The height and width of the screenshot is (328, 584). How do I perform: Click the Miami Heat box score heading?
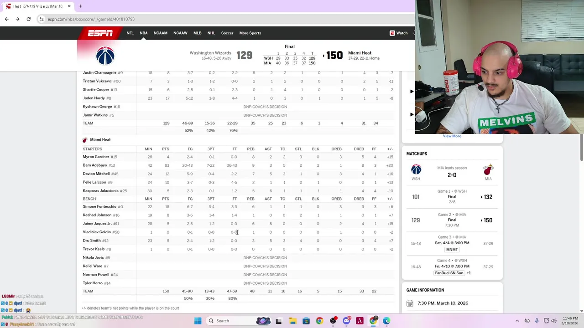tap(100, 140)
